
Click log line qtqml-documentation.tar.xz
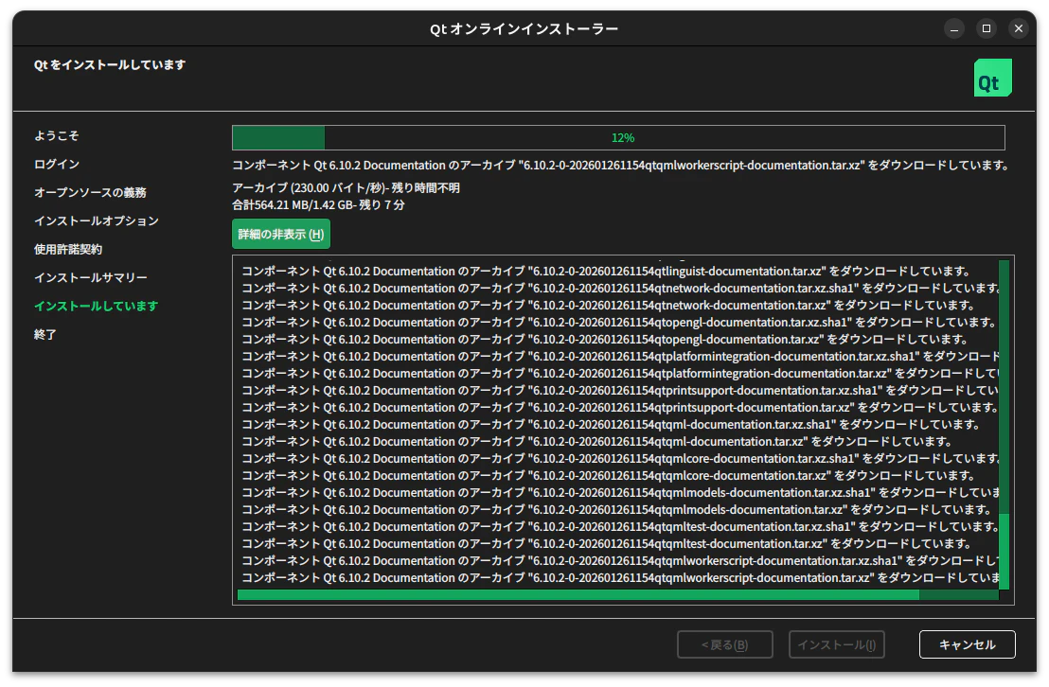[x=596, y=442]
